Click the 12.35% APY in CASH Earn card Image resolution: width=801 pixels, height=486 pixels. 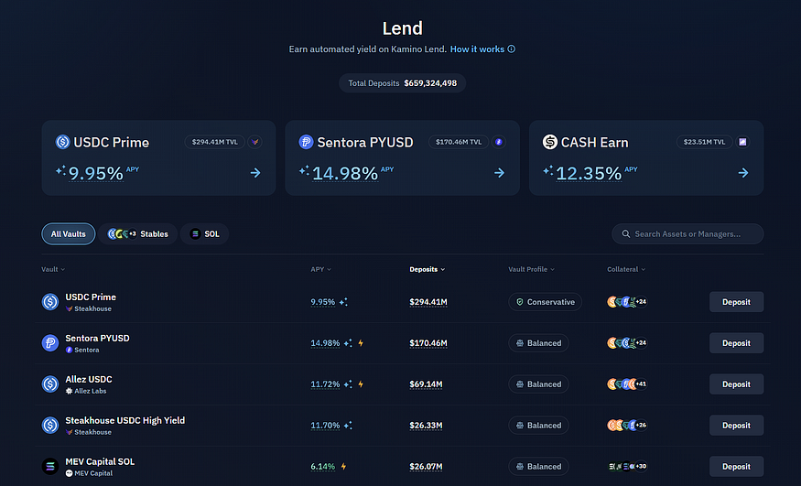point(589,174)
